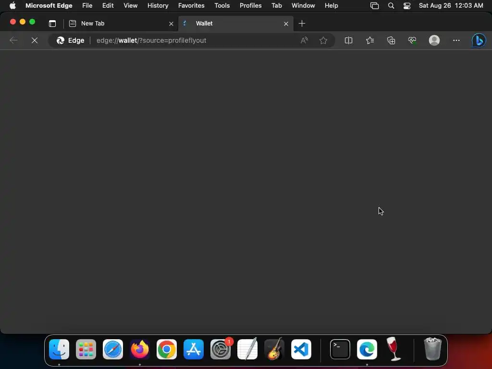
Task: Open Terminal from the Dock
Action: point(340,349)
